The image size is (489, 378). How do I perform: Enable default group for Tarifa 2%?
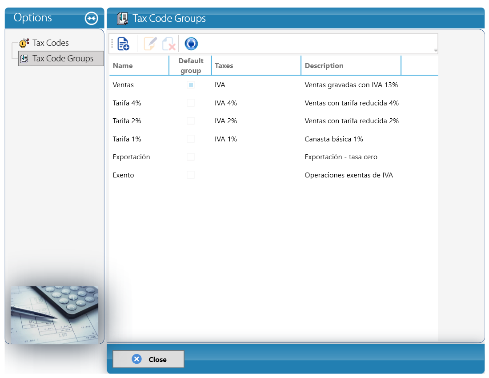191,121
